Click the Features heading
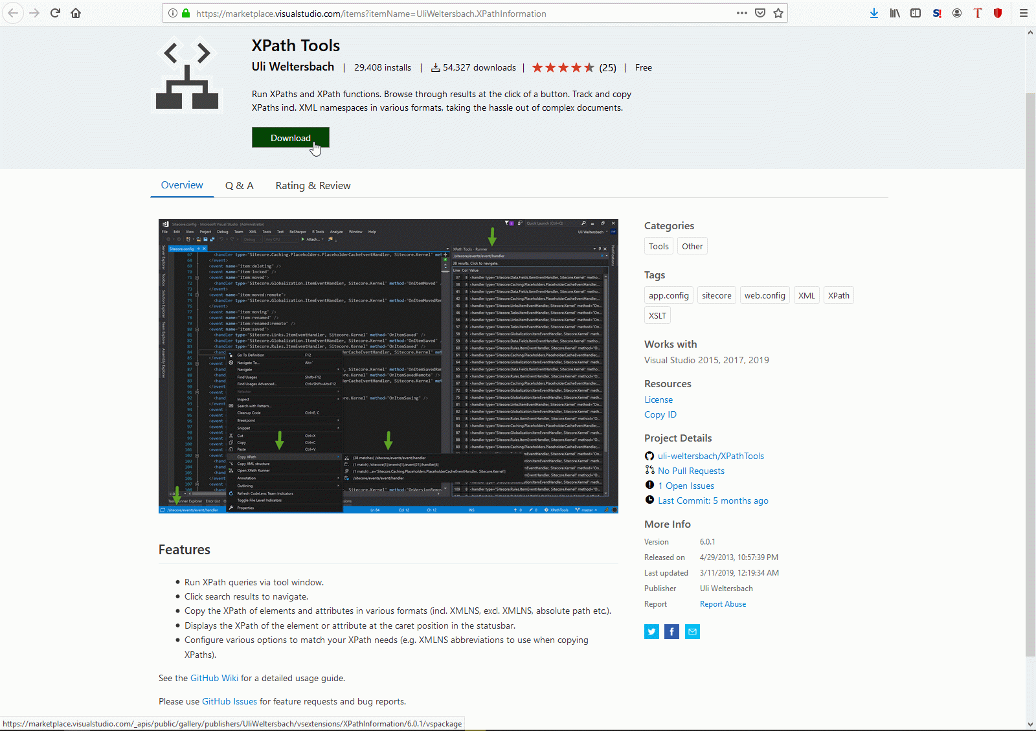Viewport: 1036px width, 731px height. pyautogui.click(x=185, y=550)
